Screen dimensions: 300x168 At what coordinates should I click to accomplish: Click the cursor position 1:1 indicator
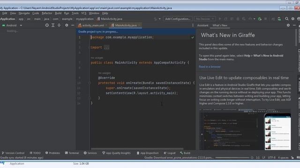pos(258,158)
